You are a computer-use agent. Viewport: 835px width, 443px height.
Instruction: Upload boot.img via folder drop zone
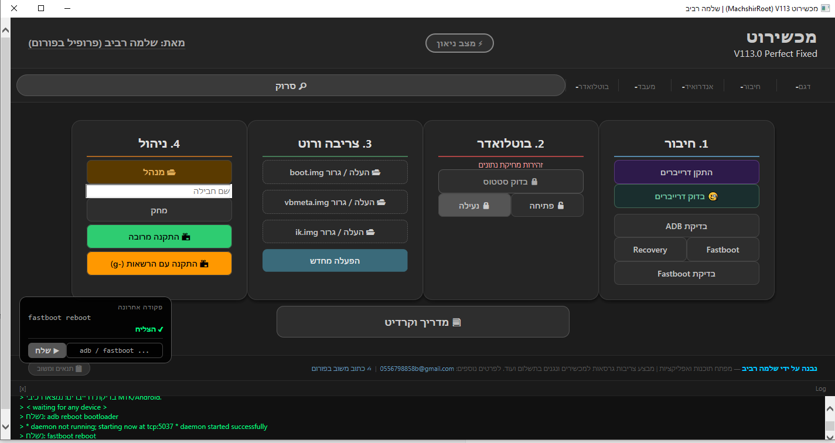pos(335,172)
